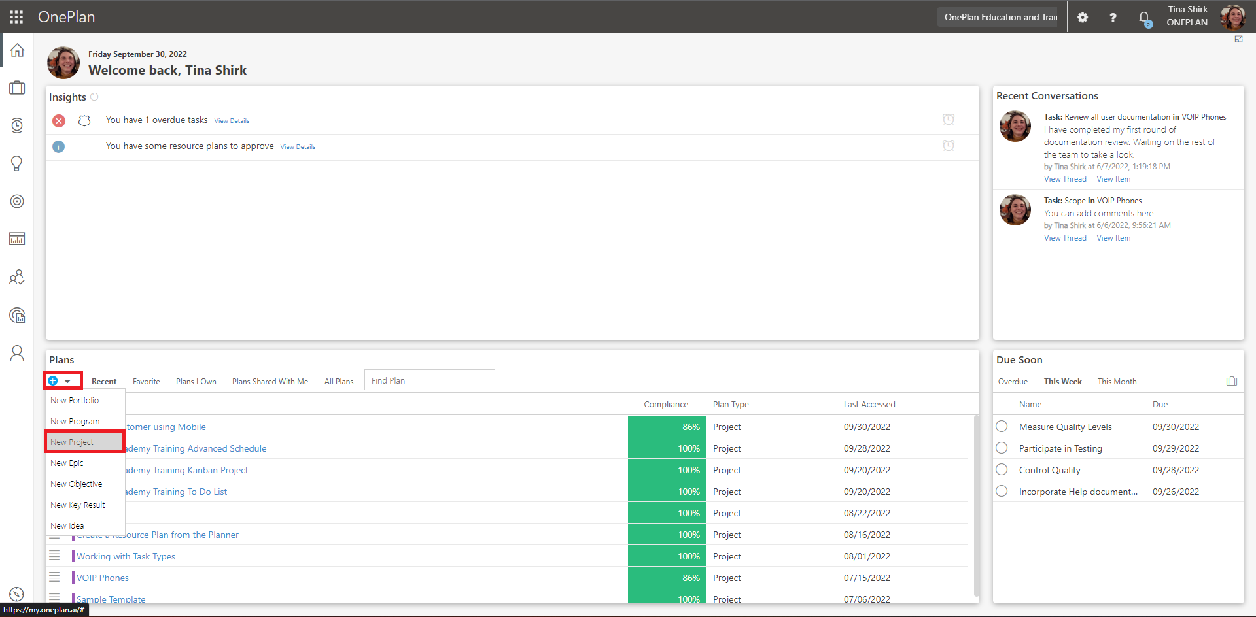Open the Resources people sidebar icon

click(17, 277)
